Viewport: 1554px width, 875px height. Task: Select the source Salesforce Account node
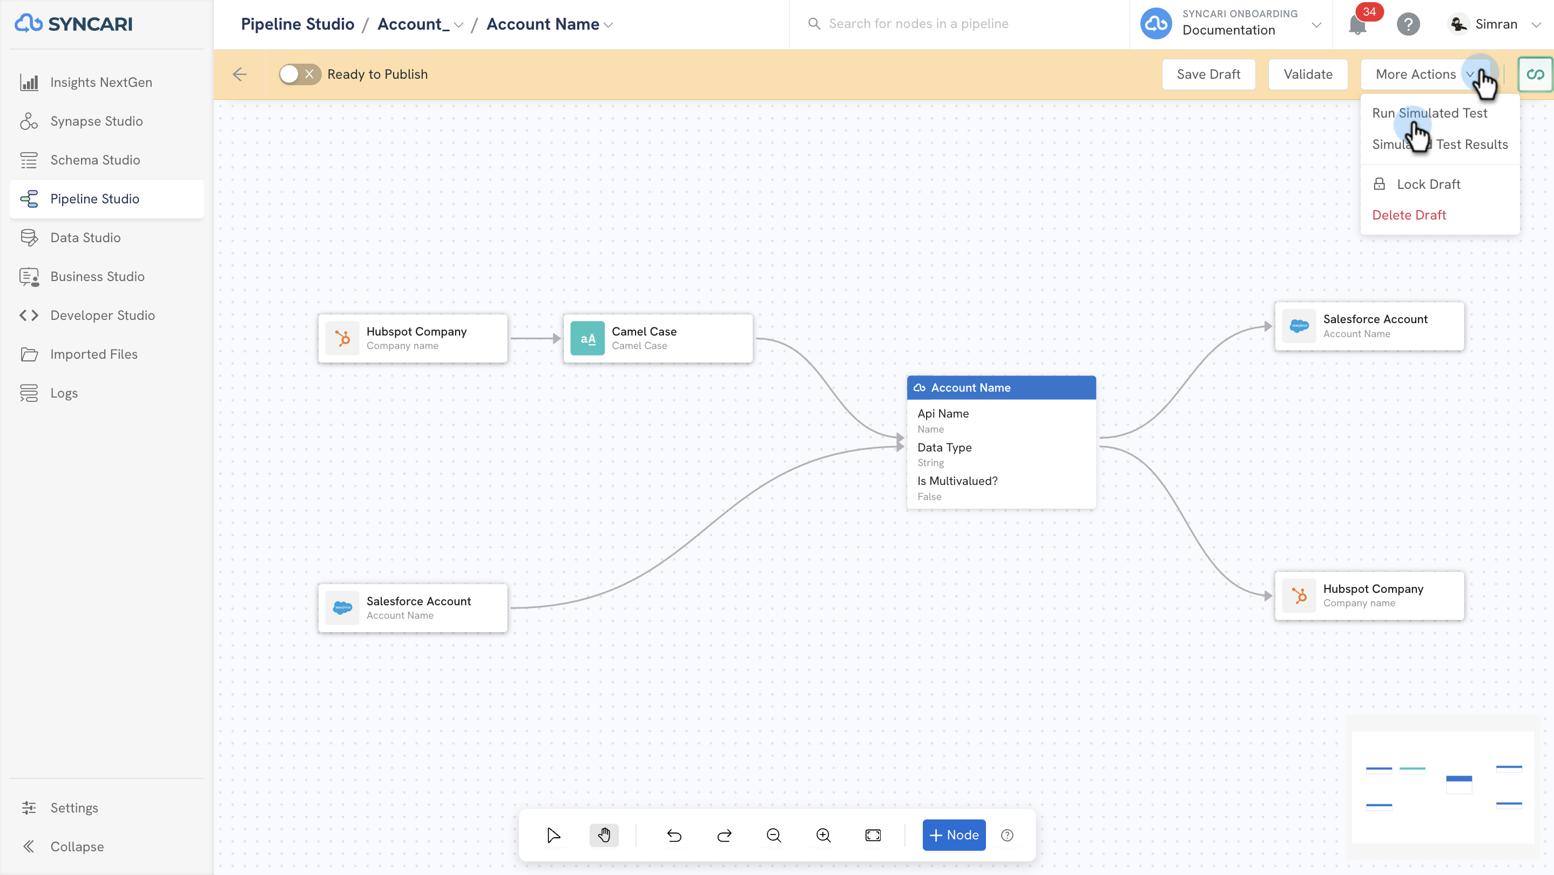413,607
